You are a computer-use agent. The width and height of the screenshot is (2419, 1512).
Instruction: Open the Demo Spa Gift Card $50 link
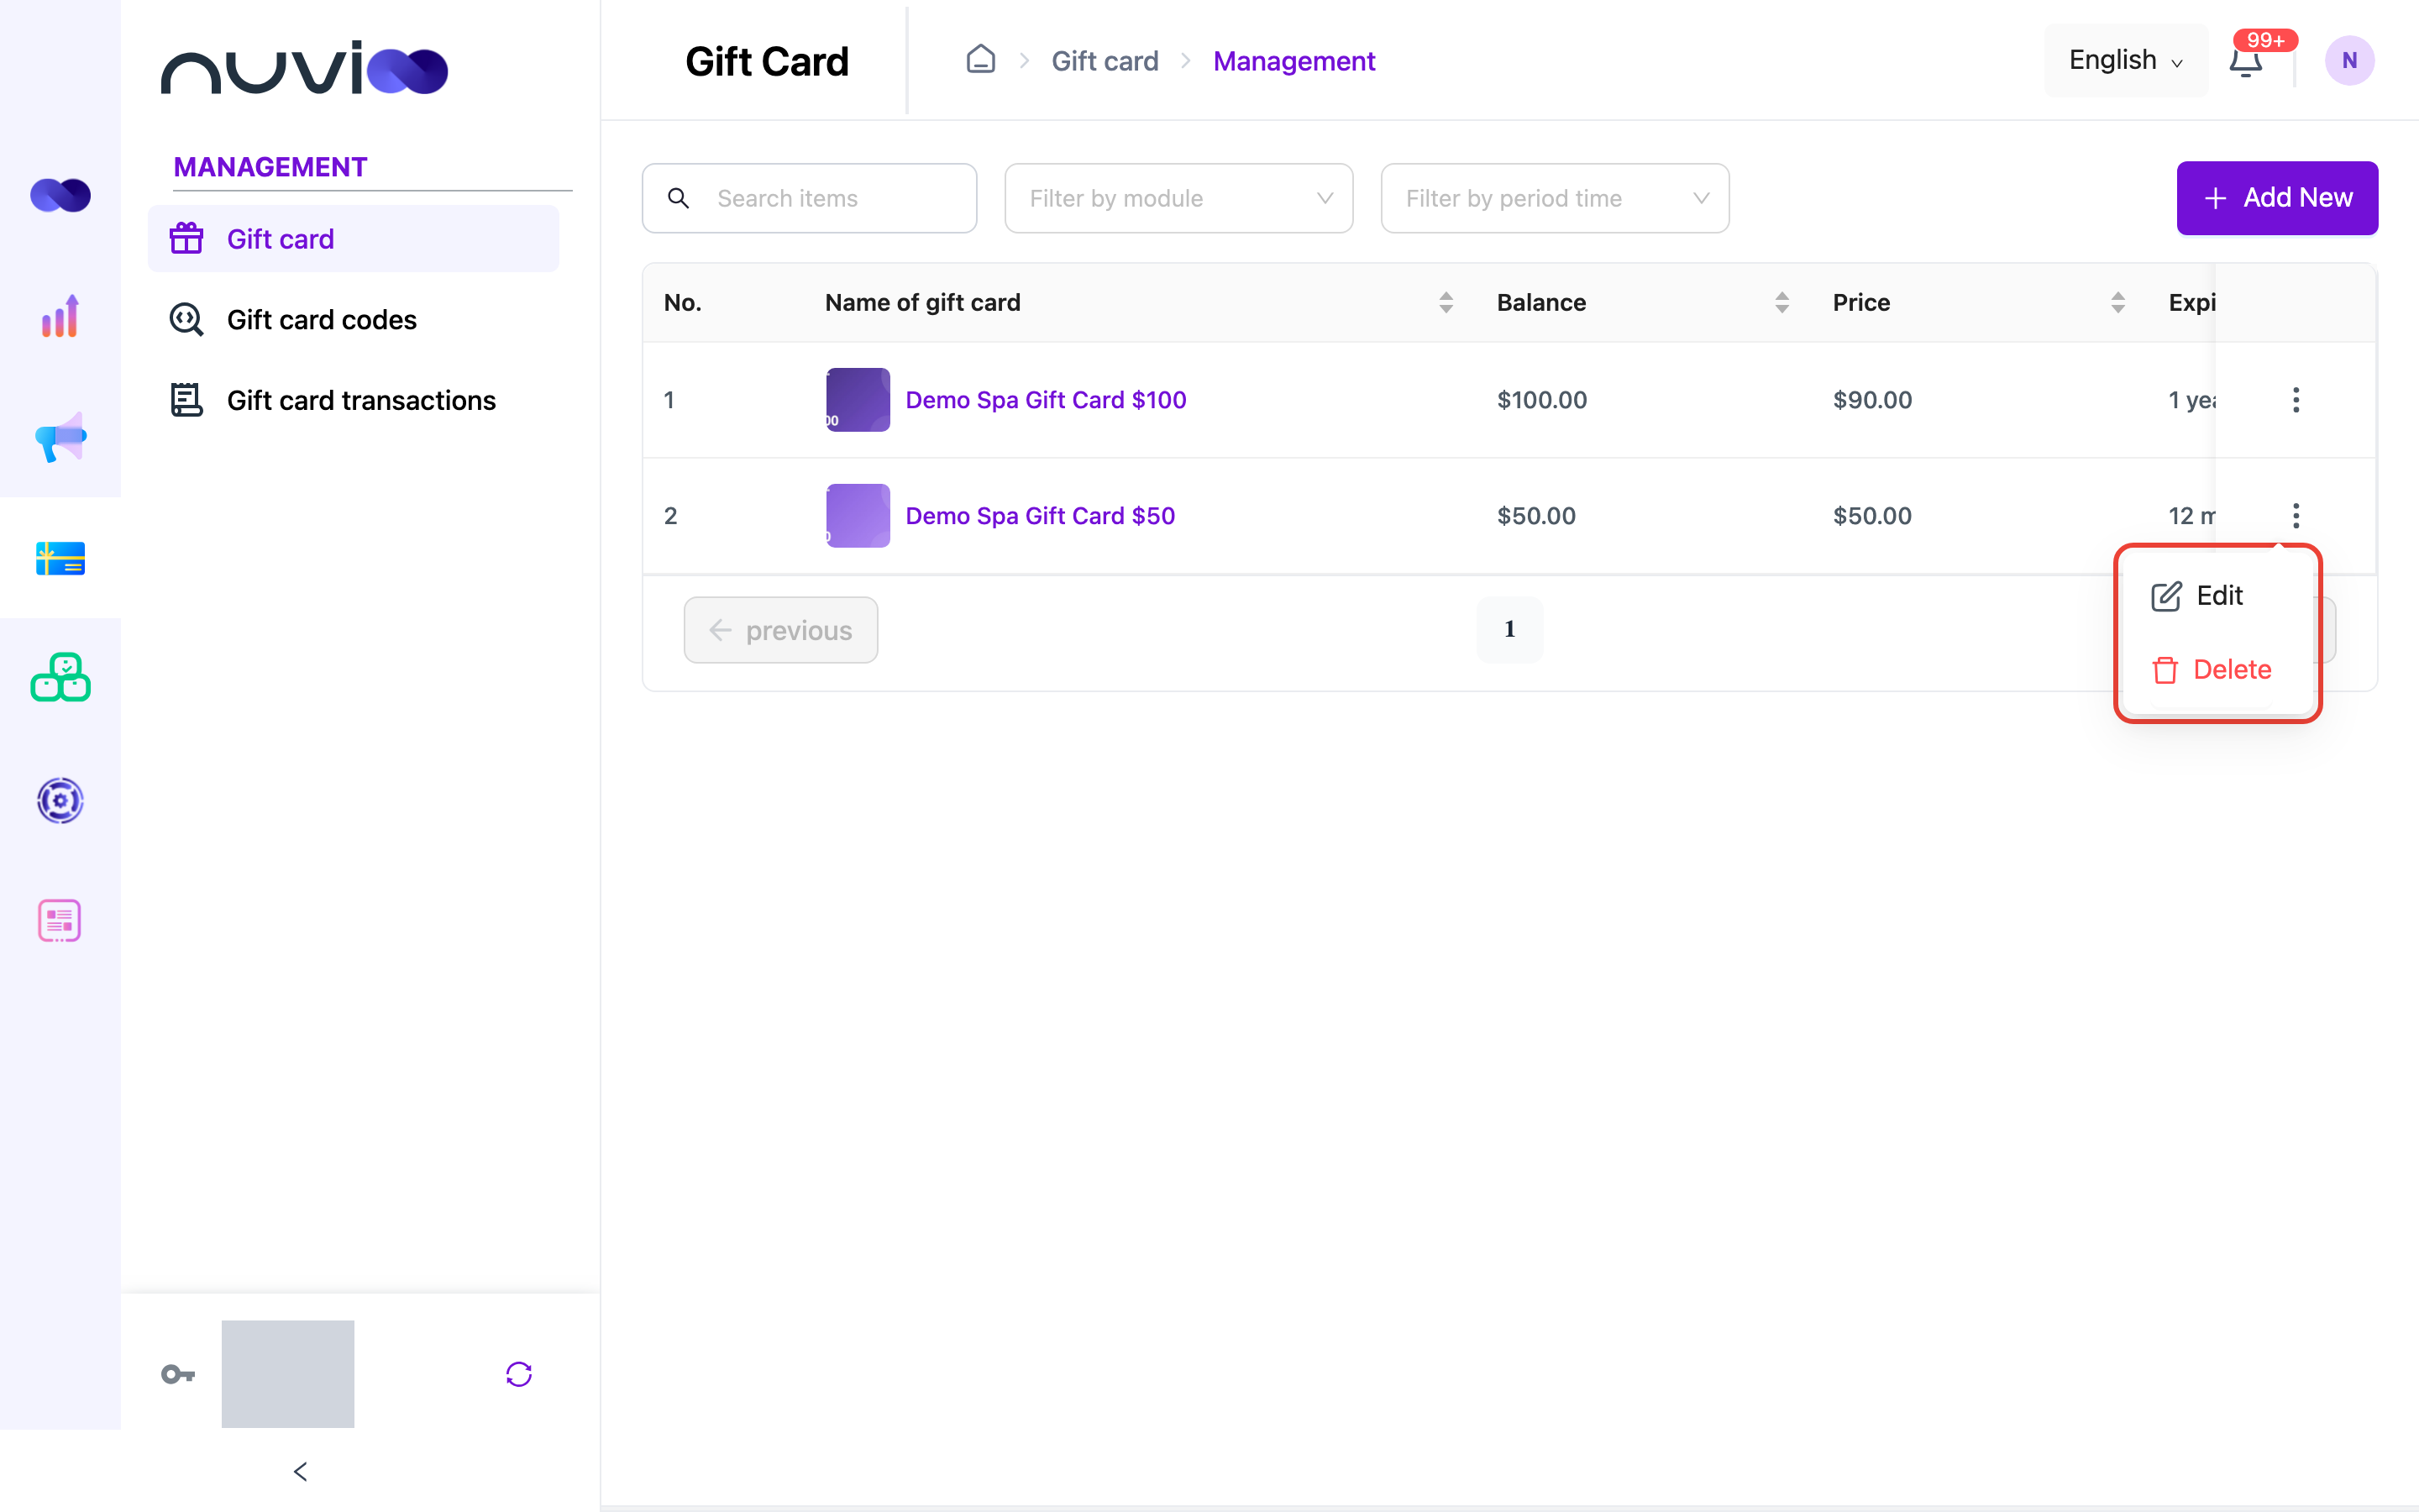point(1040,516)
